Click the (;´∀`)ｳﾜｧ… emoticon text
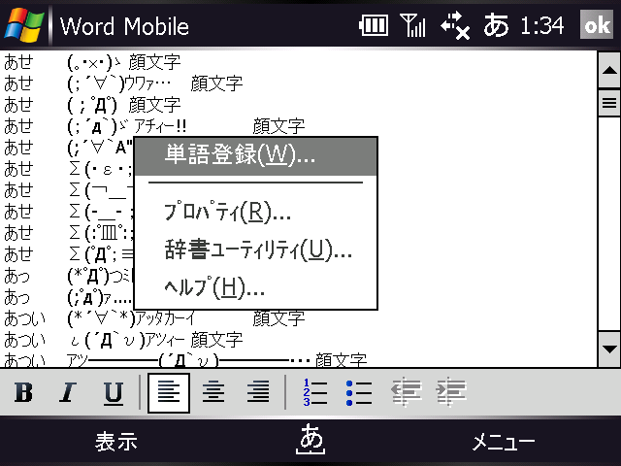The height and width of the screenshot is (466, 621). [x=118, y=83]
